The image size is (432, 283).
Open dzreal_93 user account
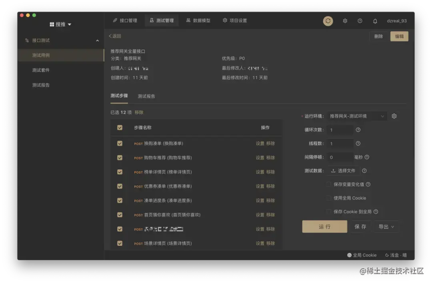pos(397,21)
